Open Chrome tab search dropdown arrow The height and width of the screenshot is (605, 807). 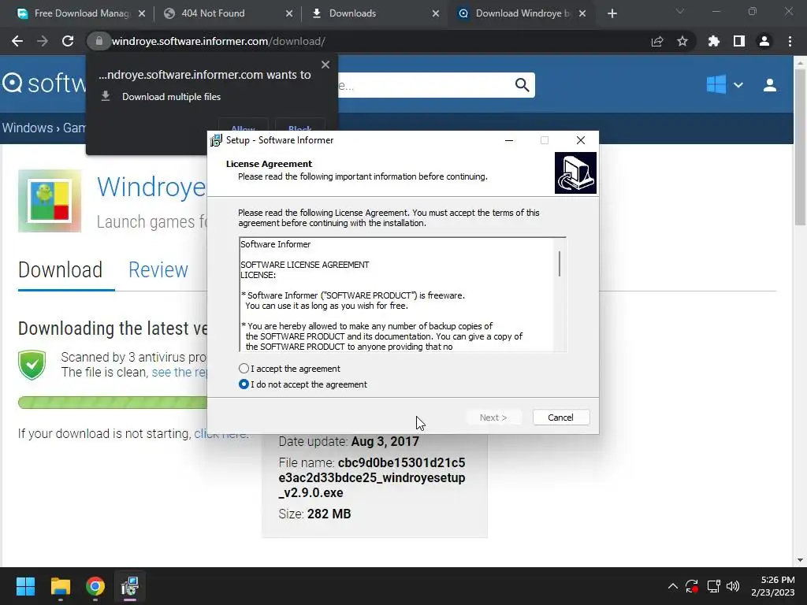coord(680,11)
